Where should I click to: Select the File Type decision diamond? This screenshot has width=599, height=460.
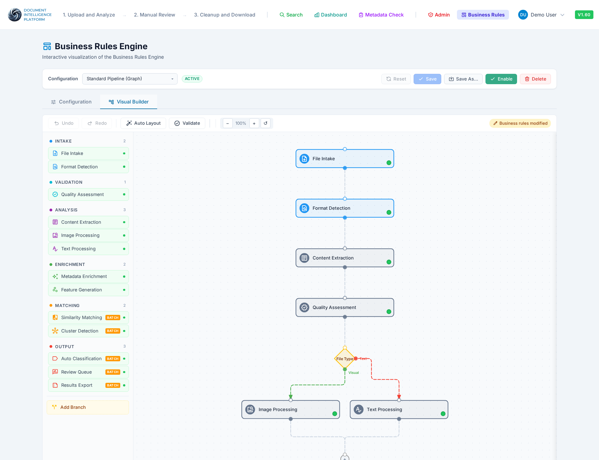click(x=345, y=359)
